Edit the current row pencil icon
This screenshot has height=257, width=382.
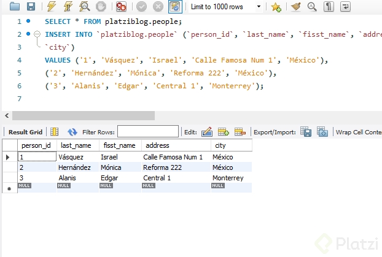tap(207, 132)
